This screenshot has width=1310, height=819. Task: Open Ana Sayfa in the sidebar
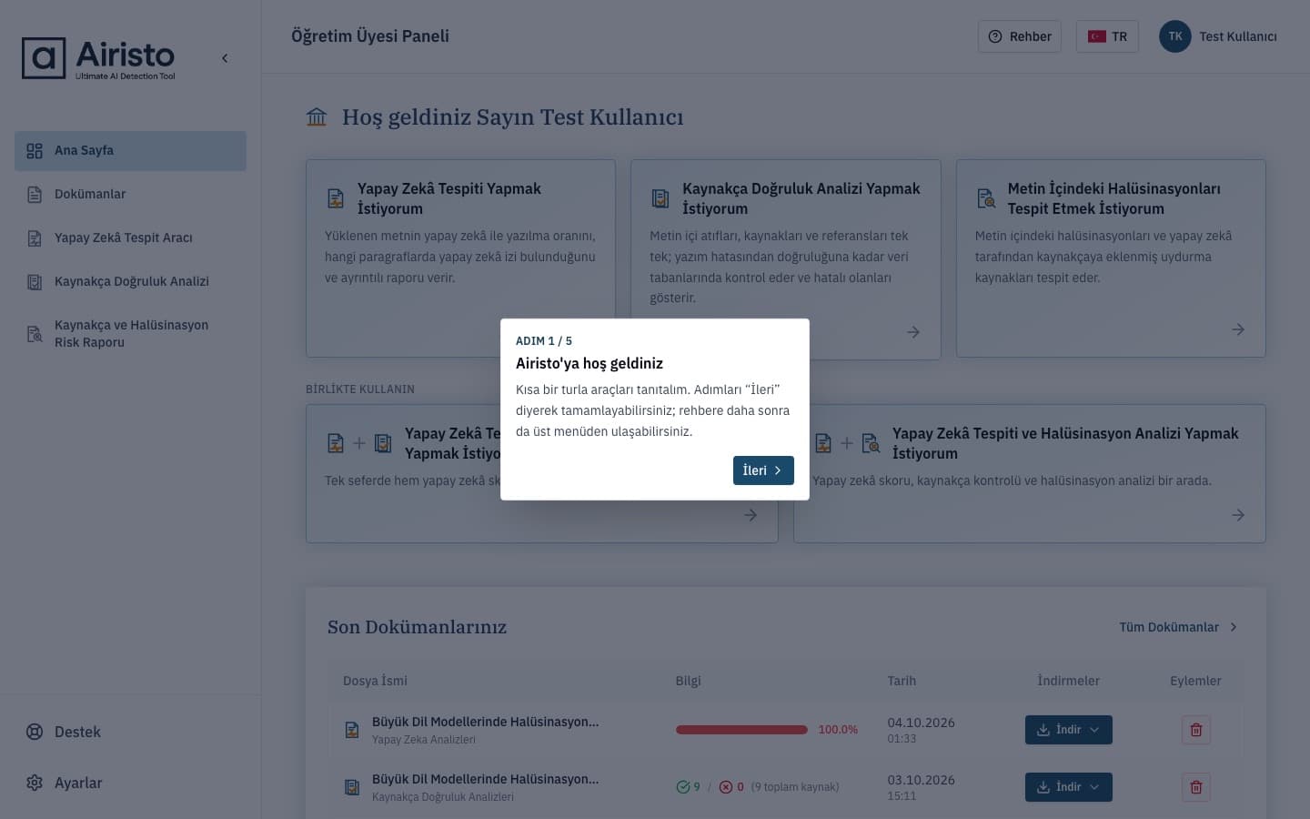[130, 151]
